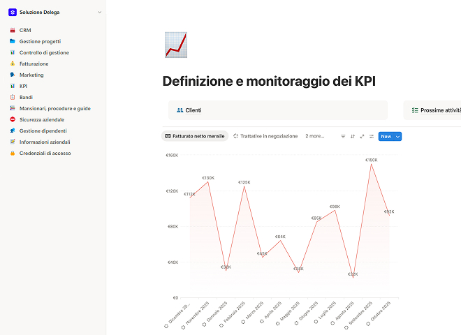461x335 pixels.
Task: Open the Soluzione Delega workspace logo
Action: 13,12
